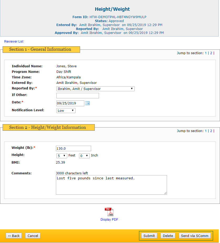Jump to section 1 from Section 1 header

[206, 53]
